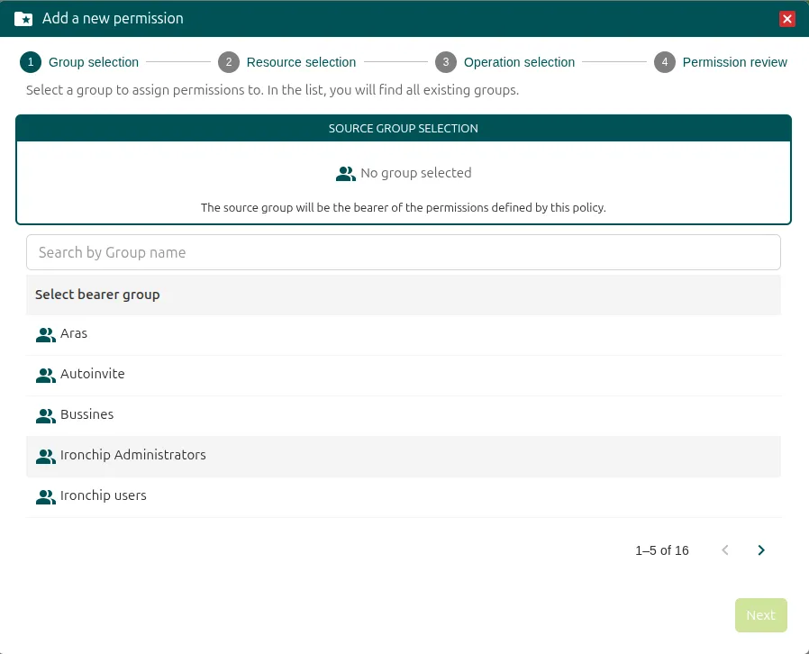Select the Ironchip Administrators group
The image size is (809, 654).
pos(404,457)
